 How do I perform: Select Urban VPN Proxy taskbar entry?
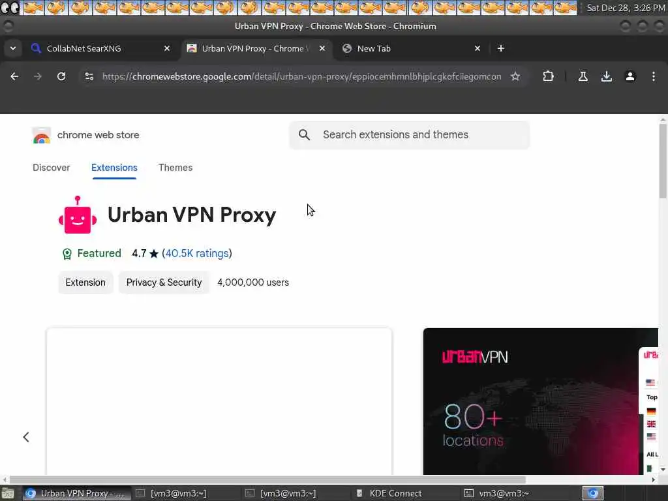pyautogui.click(x=77, y=493)
